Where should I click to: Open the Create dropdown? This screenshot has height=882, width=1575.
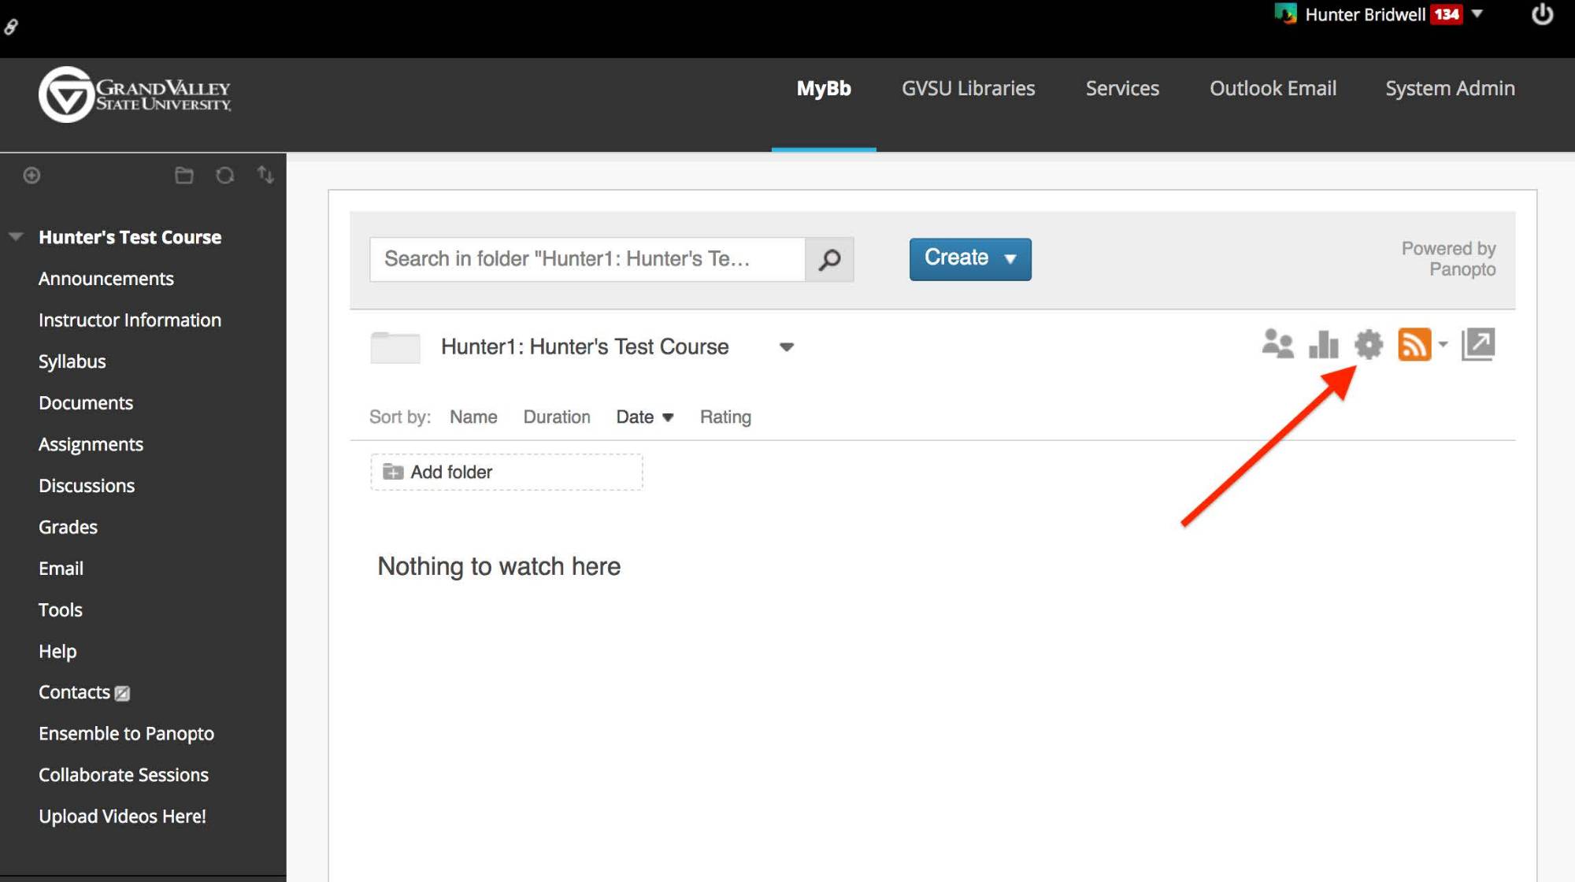pos(969,258)
